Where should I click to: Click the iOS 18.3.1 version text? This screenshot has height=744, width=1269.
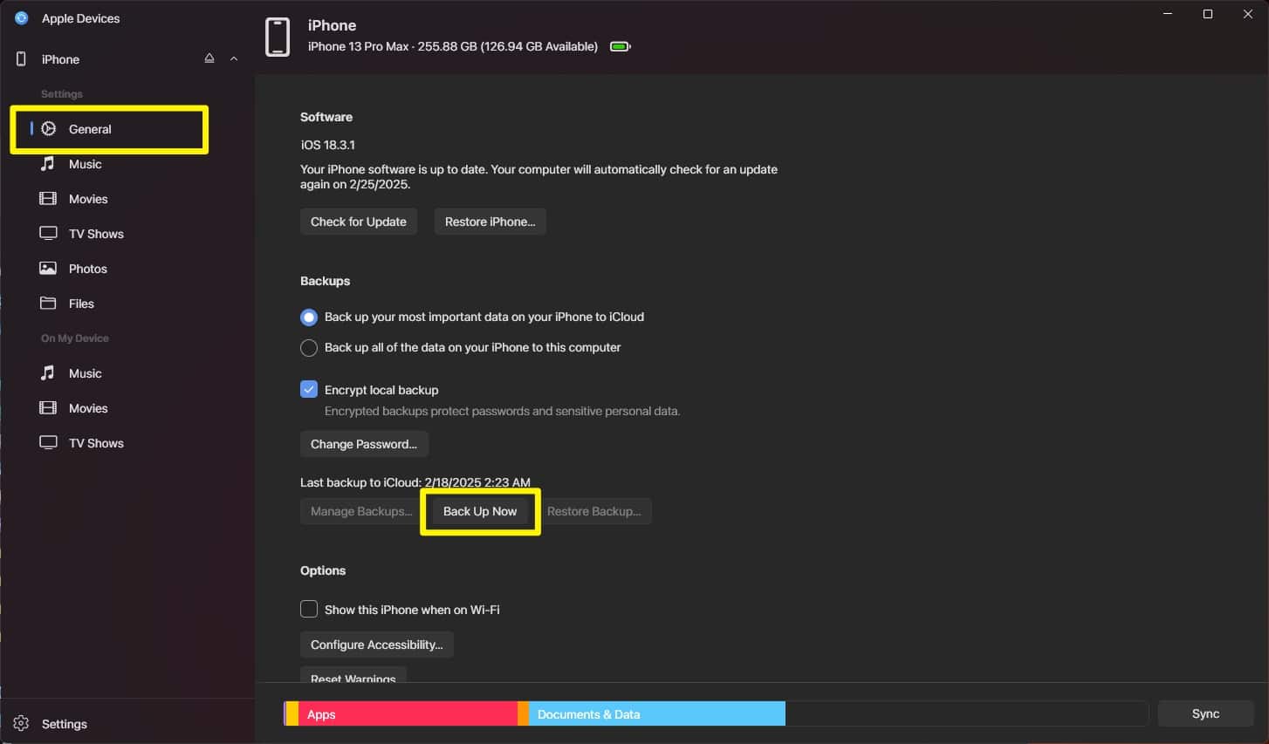click(327, 145)
